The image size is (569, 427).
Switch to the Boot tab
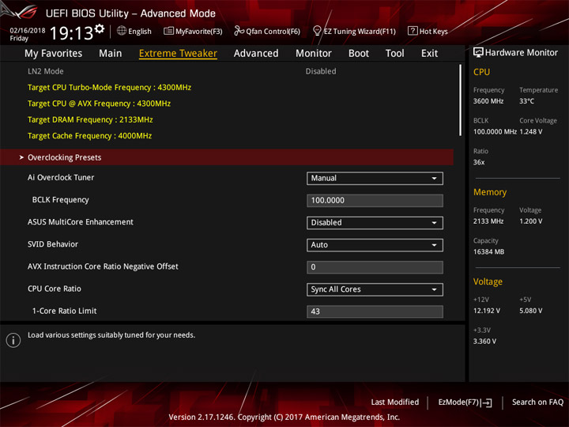pyautogui.click(x=359, y=54)
